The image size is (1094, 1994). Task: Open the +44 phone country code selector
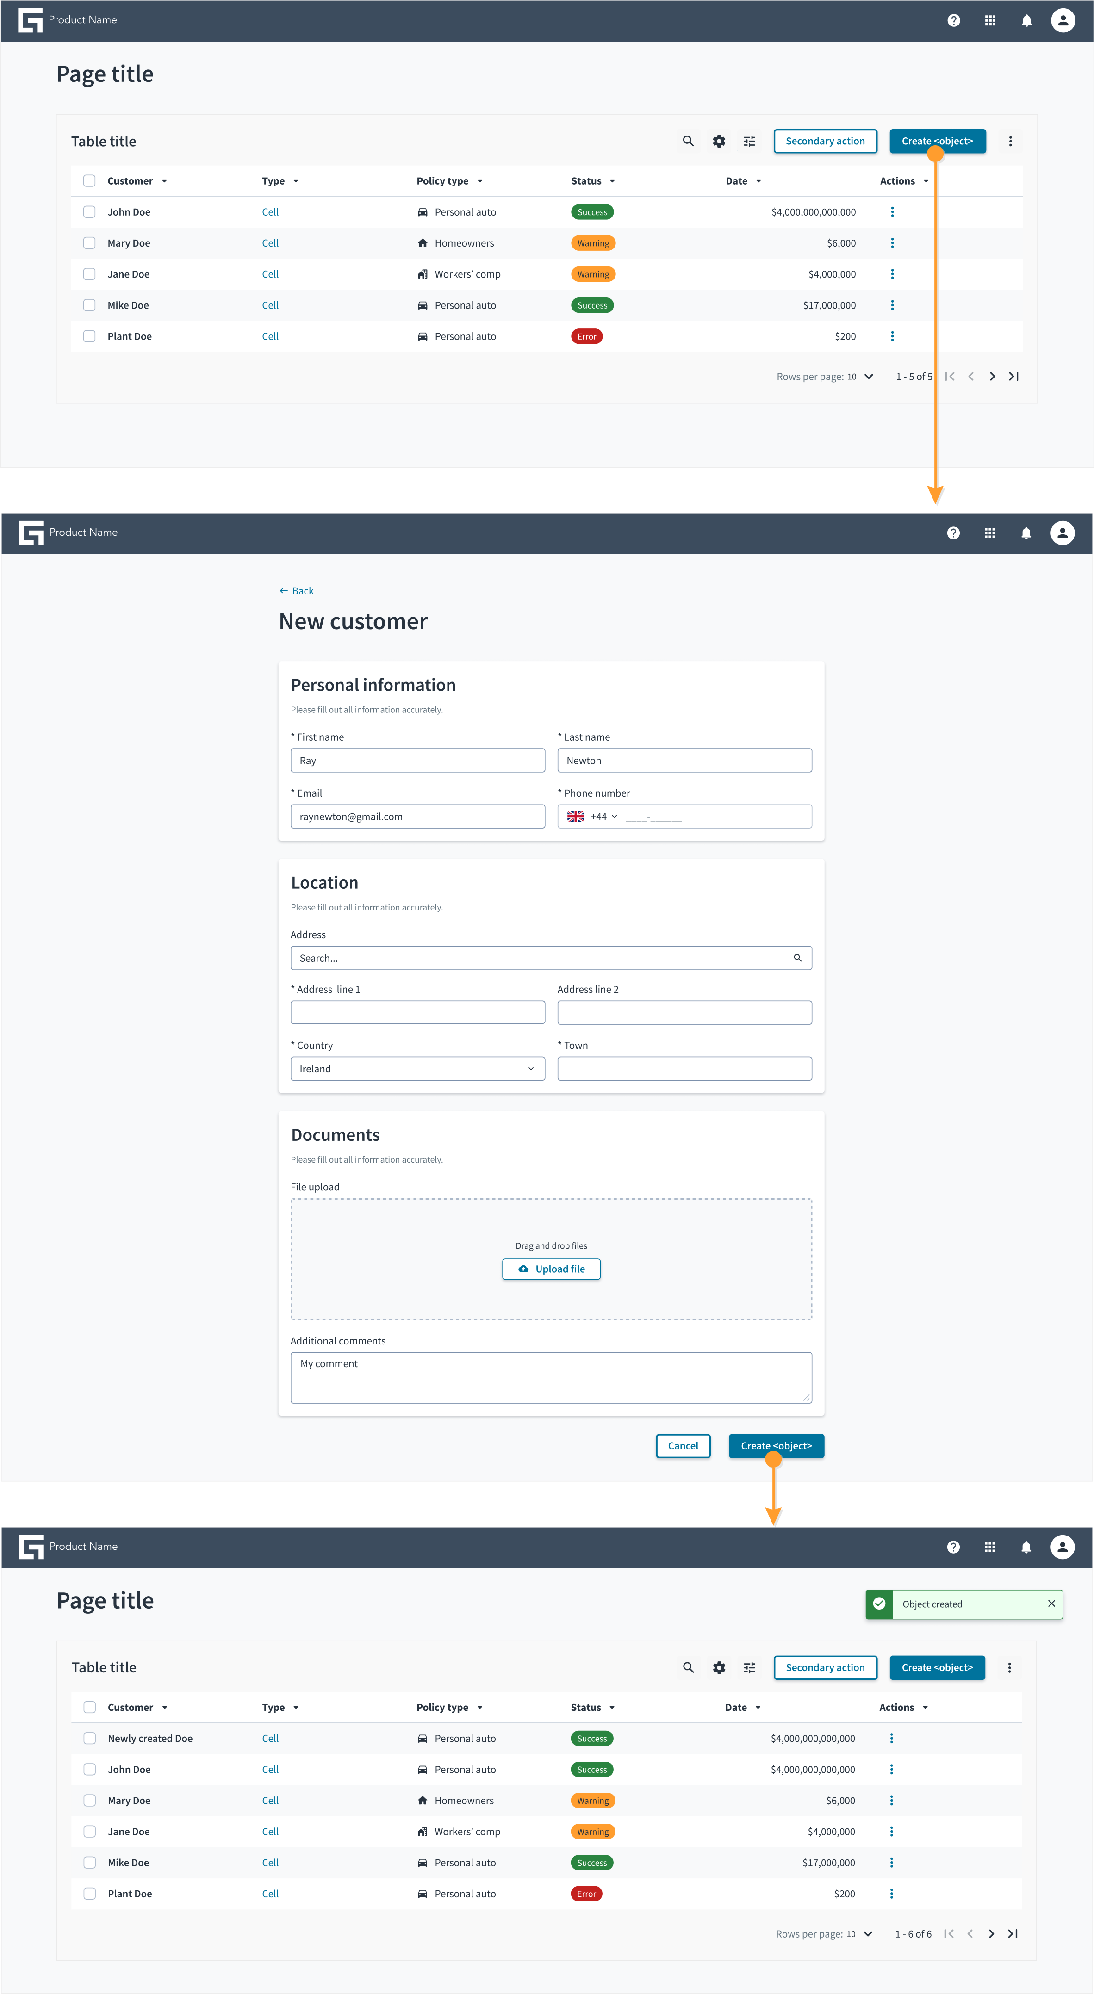point(592,817)
